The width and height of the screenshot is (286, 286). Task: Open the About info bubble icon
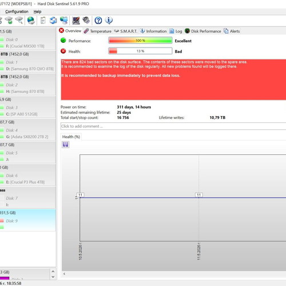[x=109, y=21]
